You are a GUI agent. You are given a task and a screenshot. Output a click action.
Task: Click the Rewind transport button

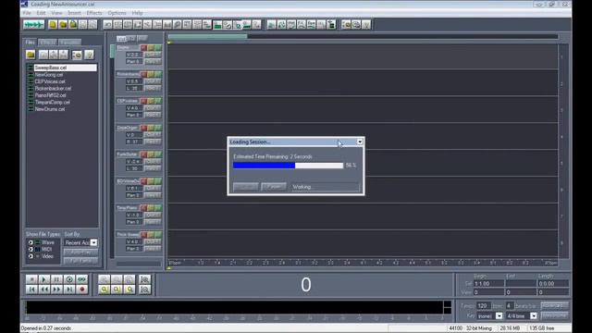point(43,290)
